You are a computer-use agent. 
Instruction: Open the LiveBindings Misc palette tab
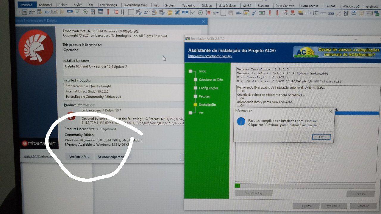135,5
